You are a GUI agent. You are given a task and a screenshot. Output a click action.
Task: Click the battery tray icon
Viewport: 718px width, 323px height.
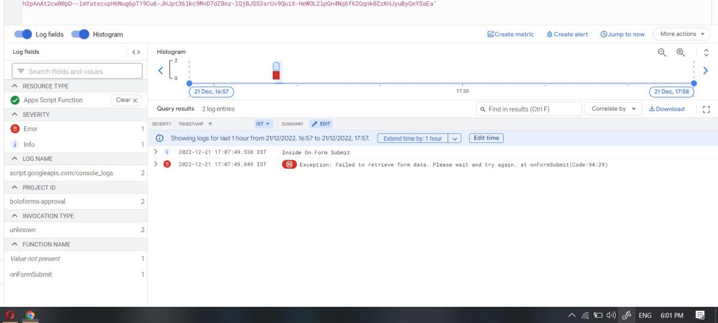tap(598, 315)
